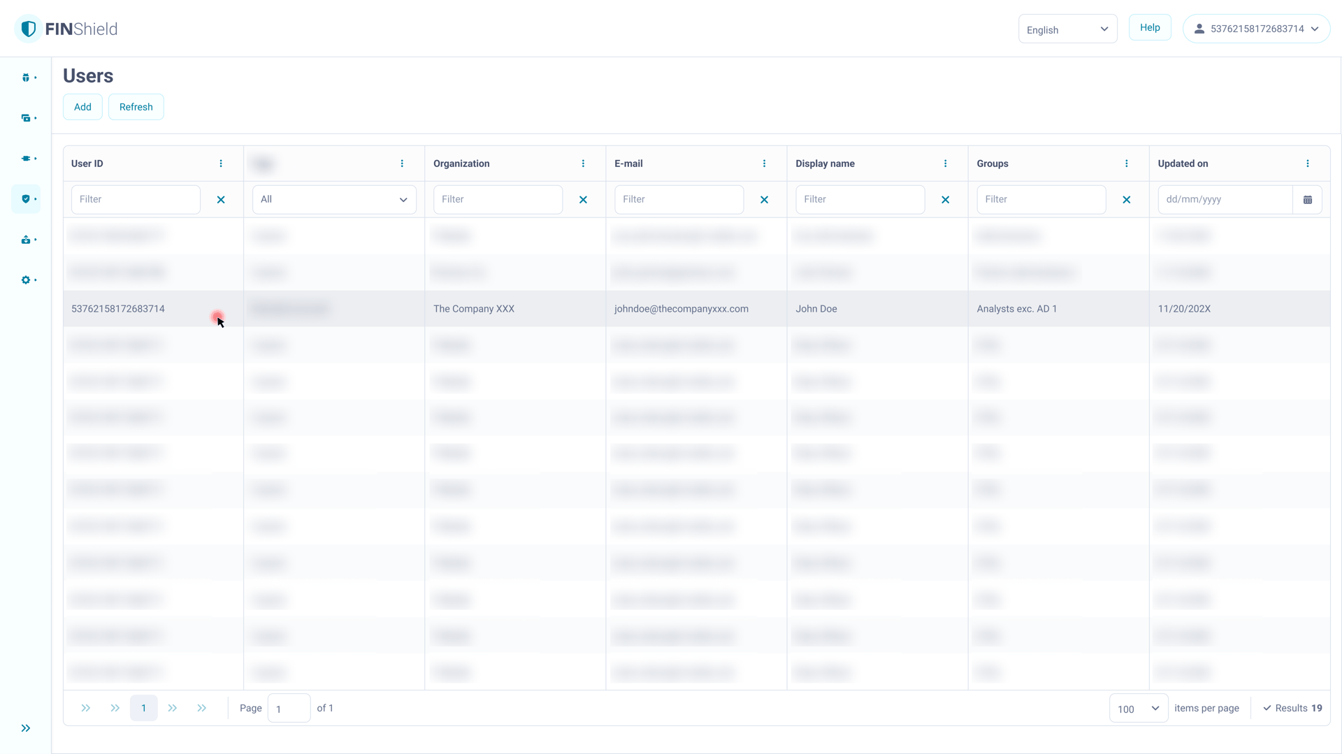Click the Help button

click(1150, 28)
